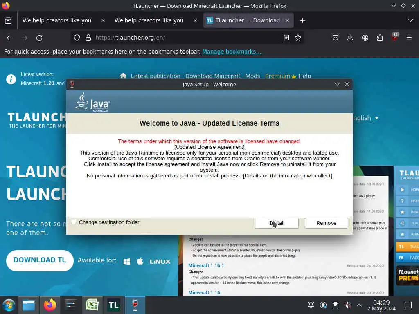Screen dimensions: 419x314
Task: Click the Manage bookmarks link
Action: click(232, 52)
